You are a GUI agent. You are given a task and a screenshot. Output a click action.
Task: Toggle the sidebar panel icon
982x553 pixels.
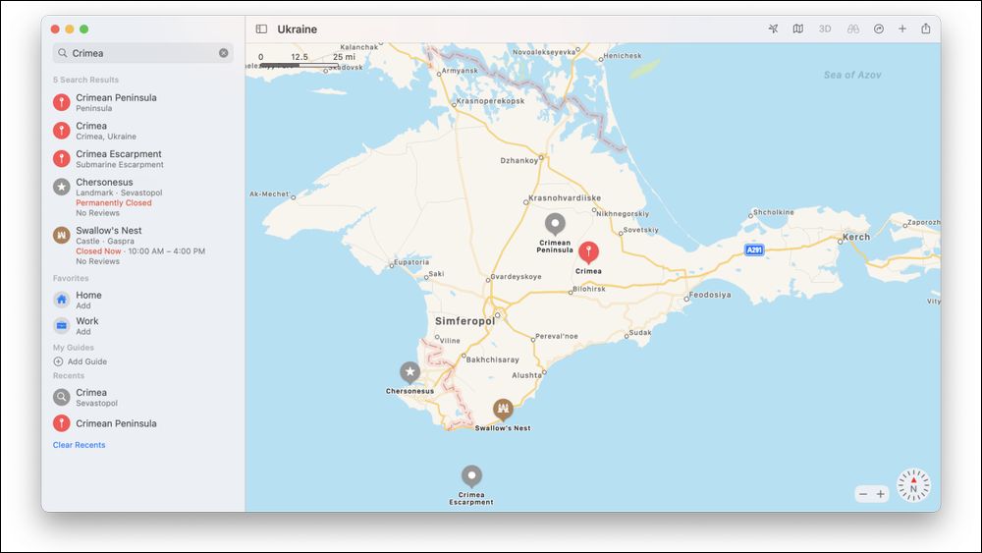[x=261, y=28]
